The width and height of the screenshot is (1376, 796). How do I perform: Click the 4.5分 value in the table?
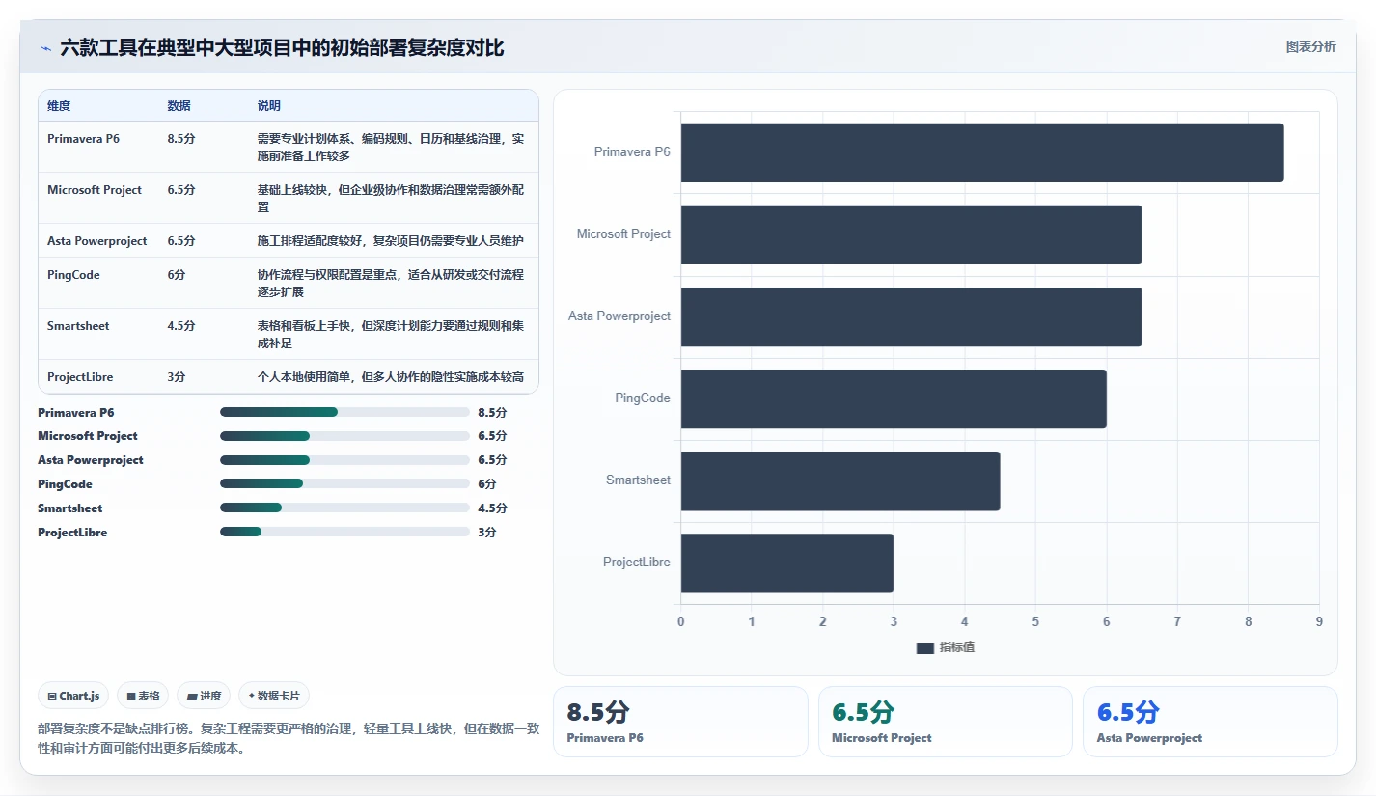click(x=181, y=326)
